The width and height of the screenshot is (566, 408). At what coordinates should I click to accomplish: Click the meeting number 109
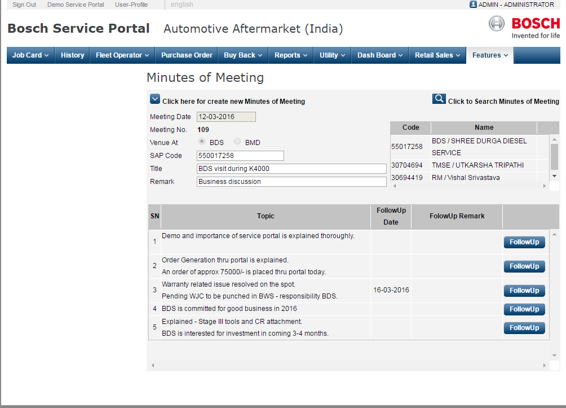point(203,130)
